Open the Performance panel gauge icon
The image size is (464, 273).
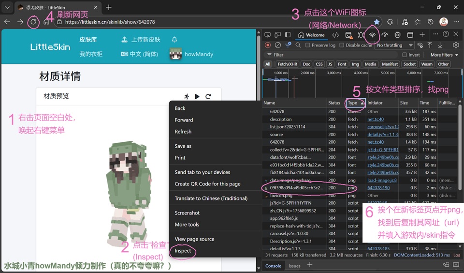coord(385,35)
